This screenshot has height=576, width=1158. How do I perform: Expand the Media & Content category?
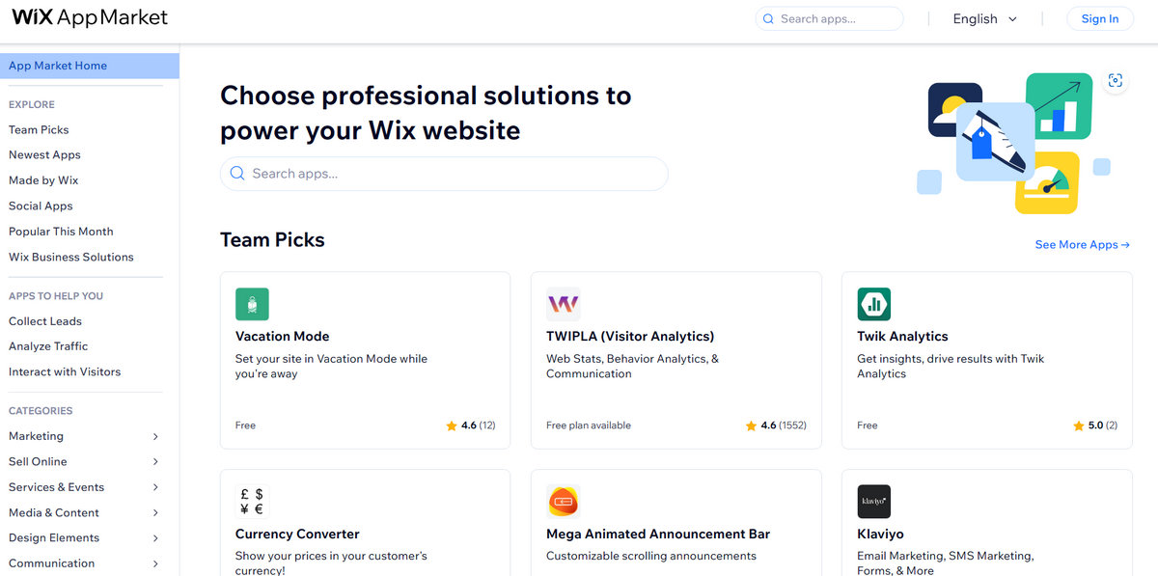point(155,512)
